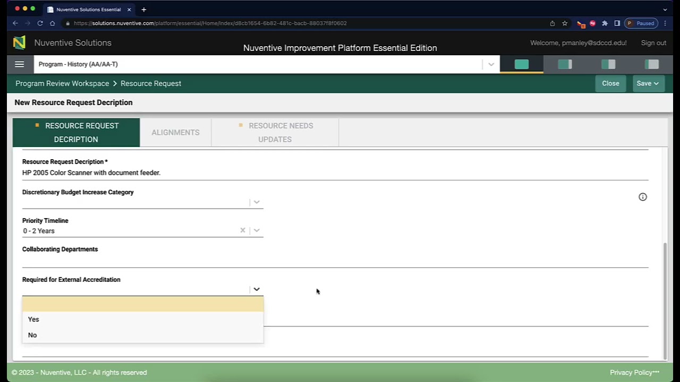The image size is (680, 382).
Task: Sign out of Nuventive
Action: coord(653,43)
